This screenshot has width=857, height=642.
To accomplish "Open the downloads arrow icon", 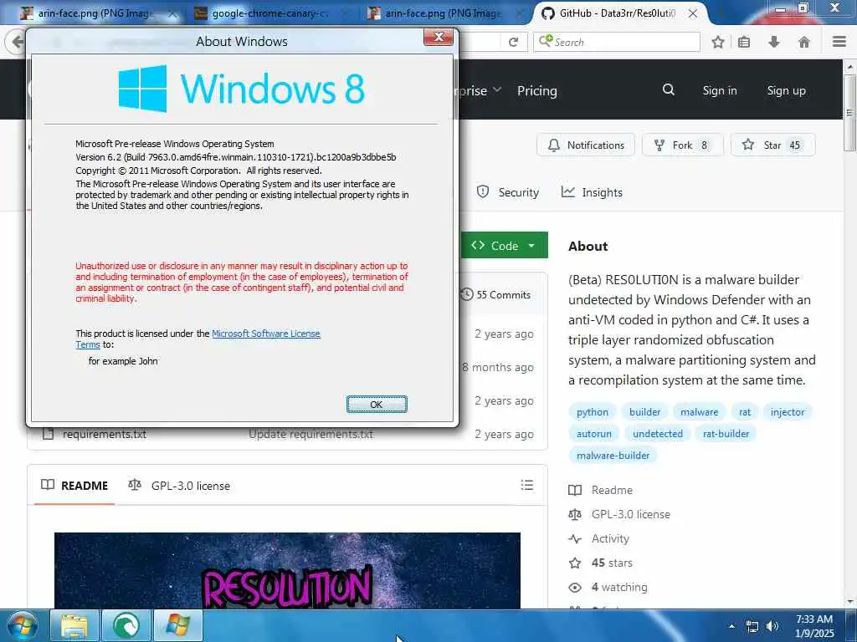I will (774, 42).
